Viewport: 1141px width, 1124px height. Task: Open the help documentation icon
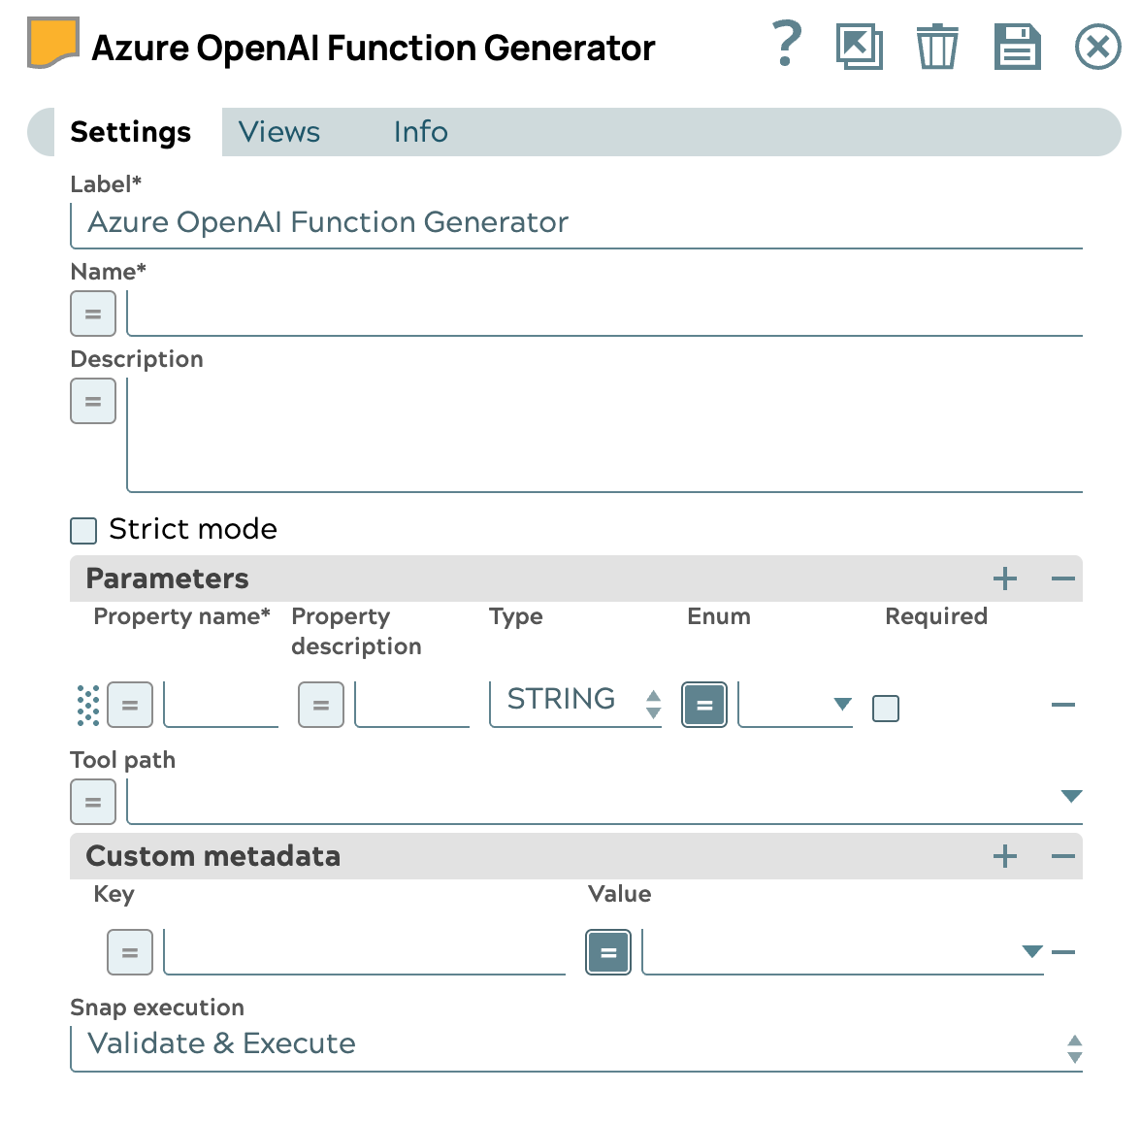(785, 46)
